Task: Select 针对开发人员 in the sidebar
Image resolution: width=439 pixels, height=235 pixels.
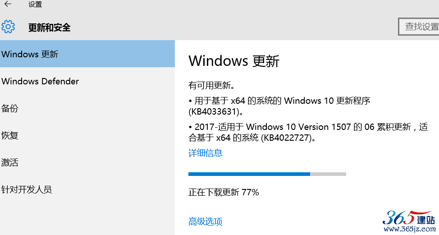Action: click(x=27, y=189)
